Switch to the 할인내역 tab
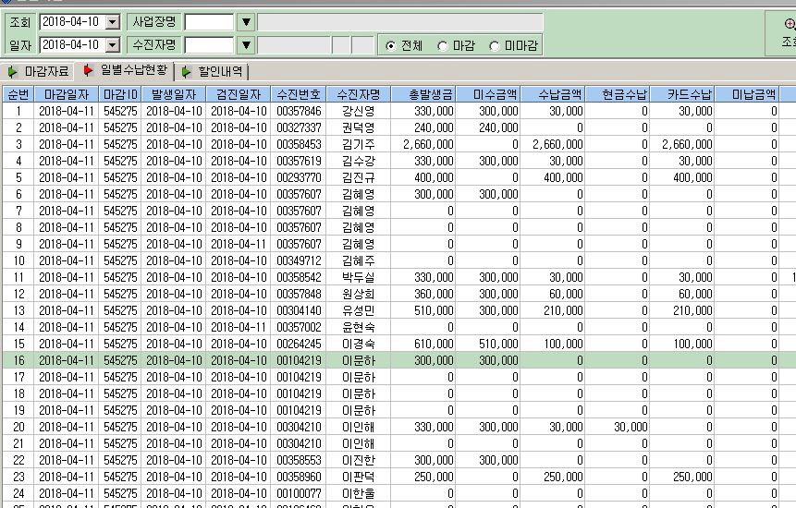 pyautogui.click(x=213, y=71)
